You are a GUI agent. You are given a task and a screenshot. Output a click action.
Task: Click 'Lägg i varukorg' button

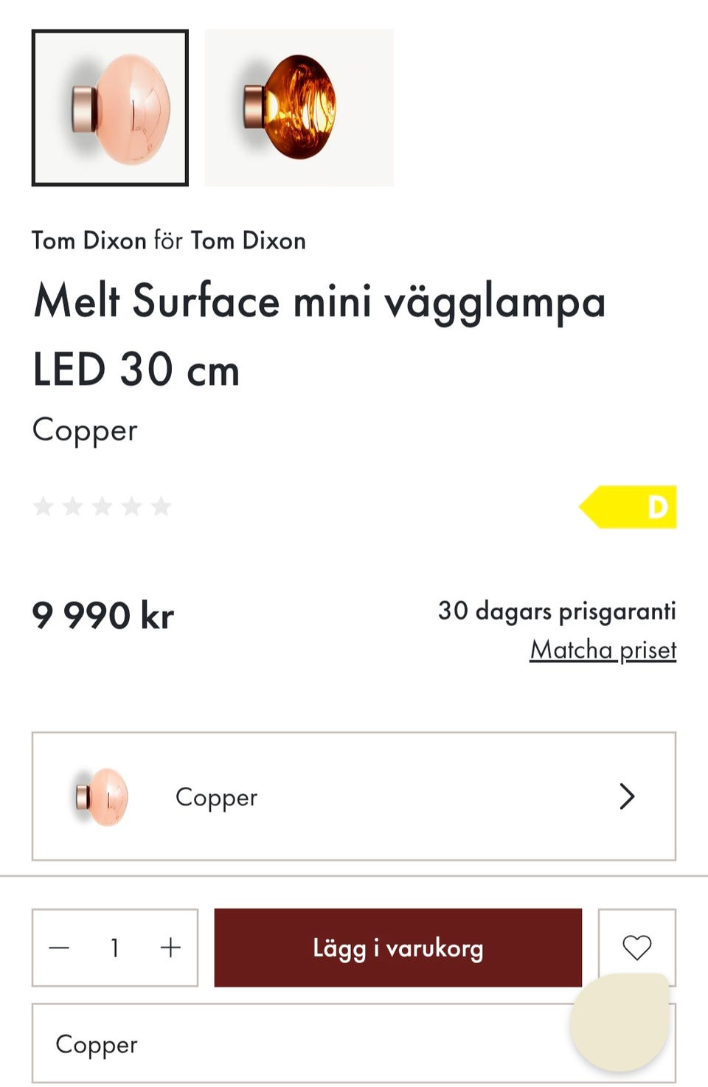click(x=398, y=948)
